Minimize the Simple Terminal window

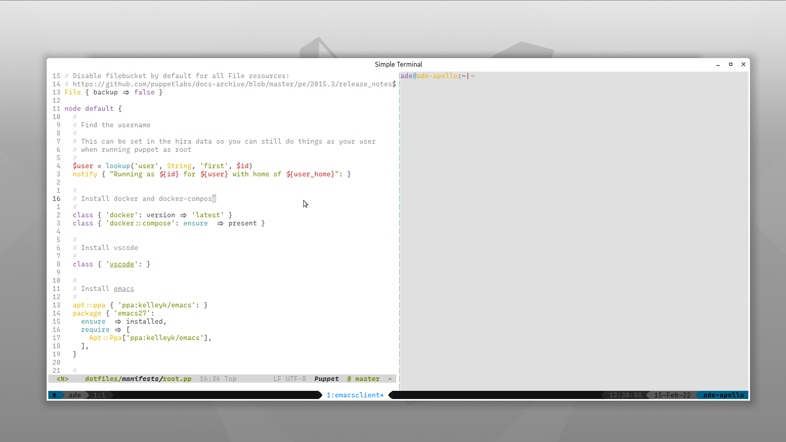718,65
